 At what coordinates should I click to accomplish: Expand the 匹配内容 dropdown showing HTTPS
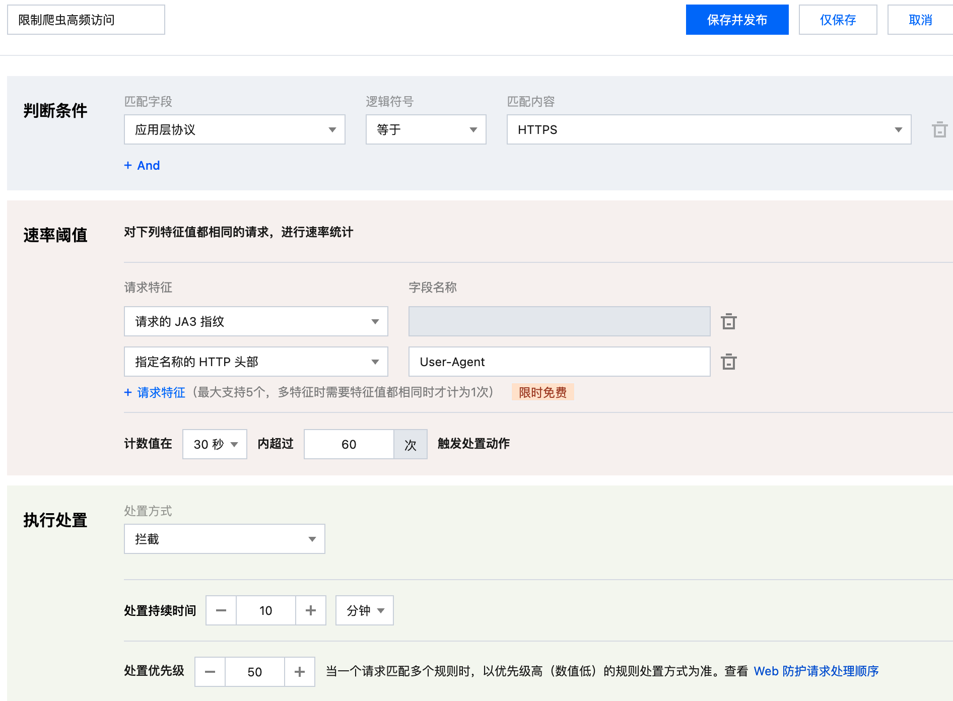[709, 130]
